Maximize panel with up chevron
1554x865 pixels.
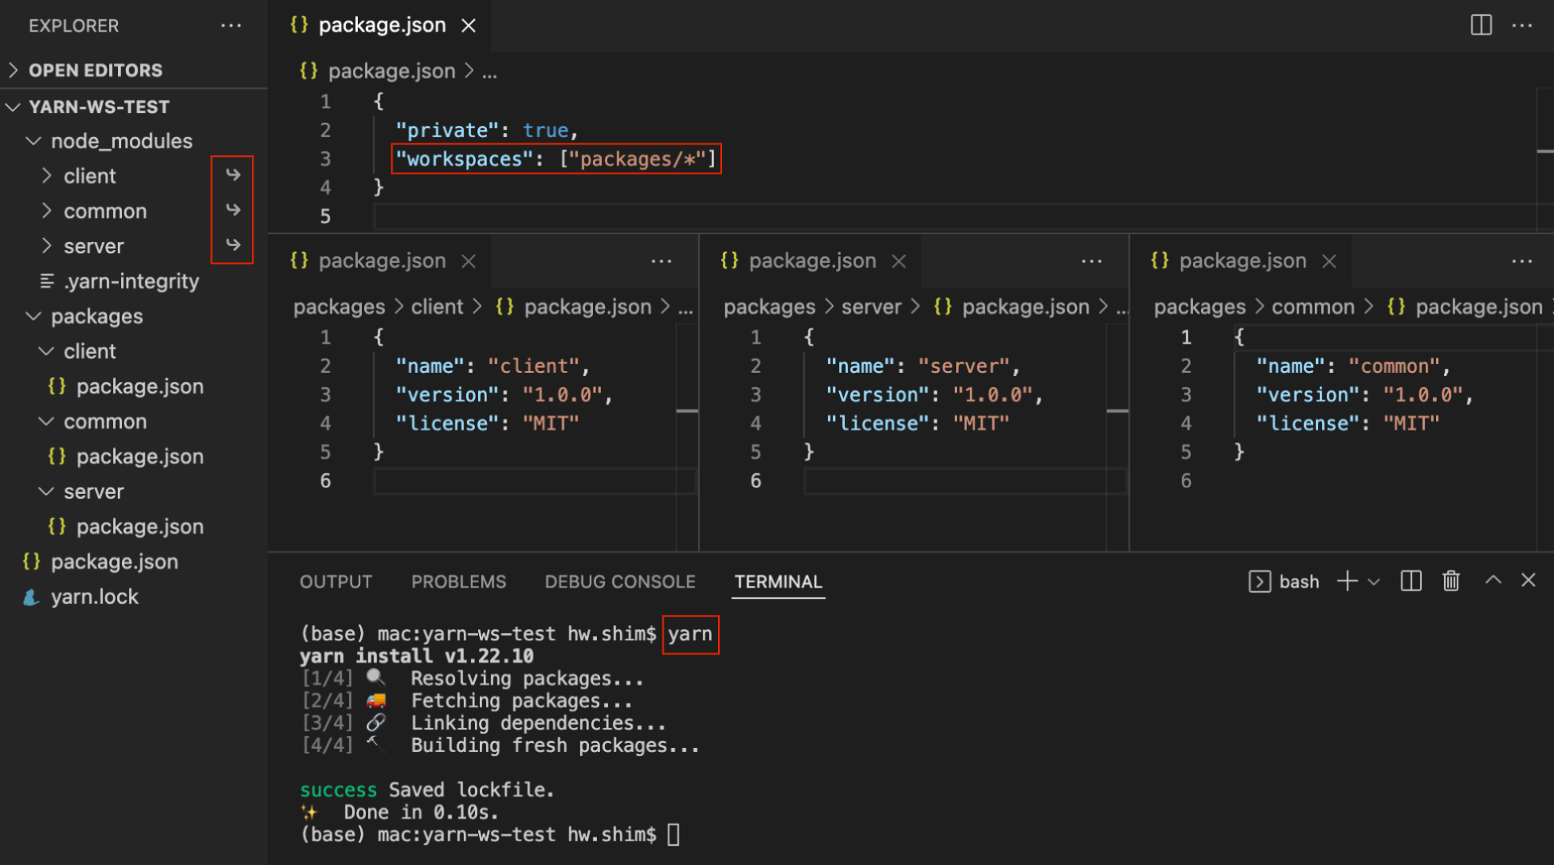(1493, 581)
